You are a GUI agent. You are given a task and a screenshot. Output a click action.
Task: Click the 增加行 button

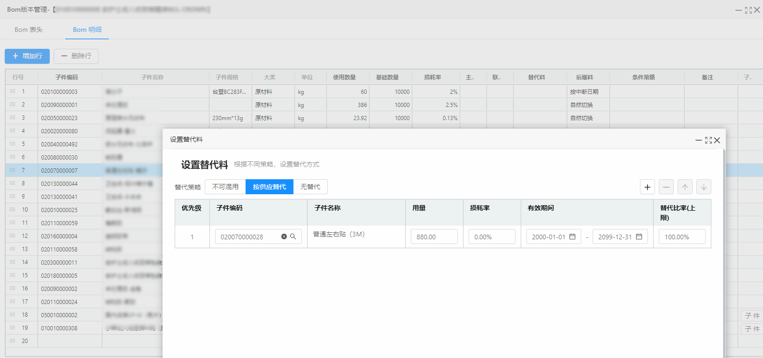pyautogui.click(x=27, y=56)
